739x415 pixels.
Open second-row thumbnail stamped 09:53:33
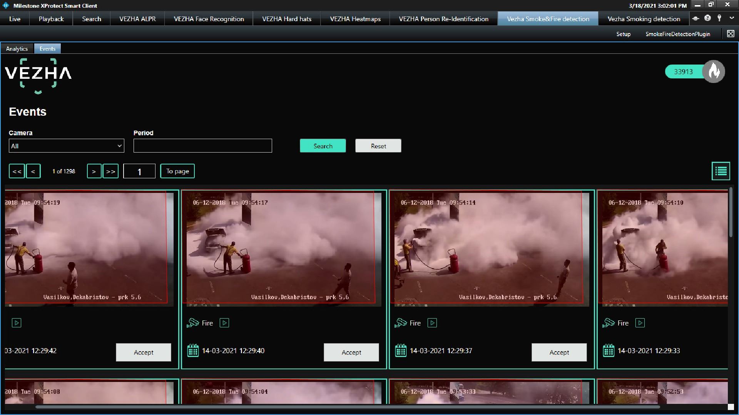click(492, 393)
